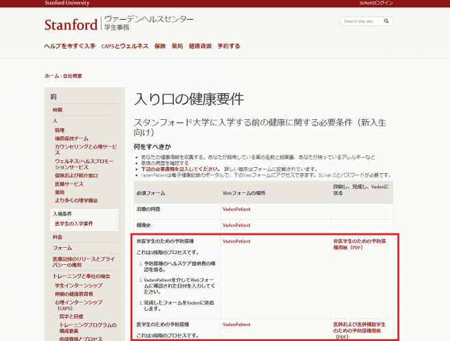
Task: Open the SUNetID login link
Action: 376,3
